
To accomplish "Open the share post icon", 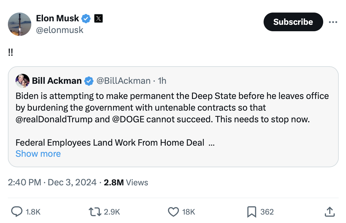I will (x=329, y=212).
